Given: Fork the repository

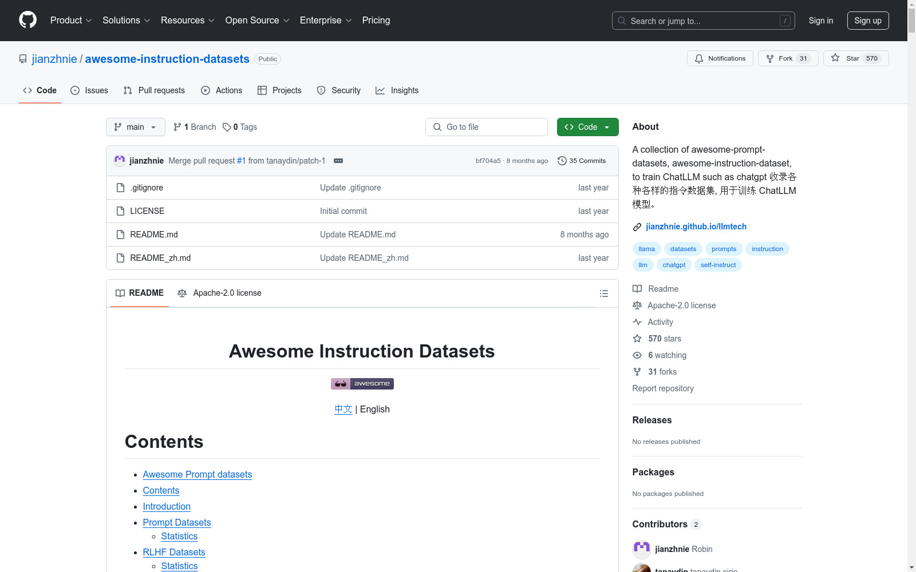Looking at the screenshot, I should [788, 58].
